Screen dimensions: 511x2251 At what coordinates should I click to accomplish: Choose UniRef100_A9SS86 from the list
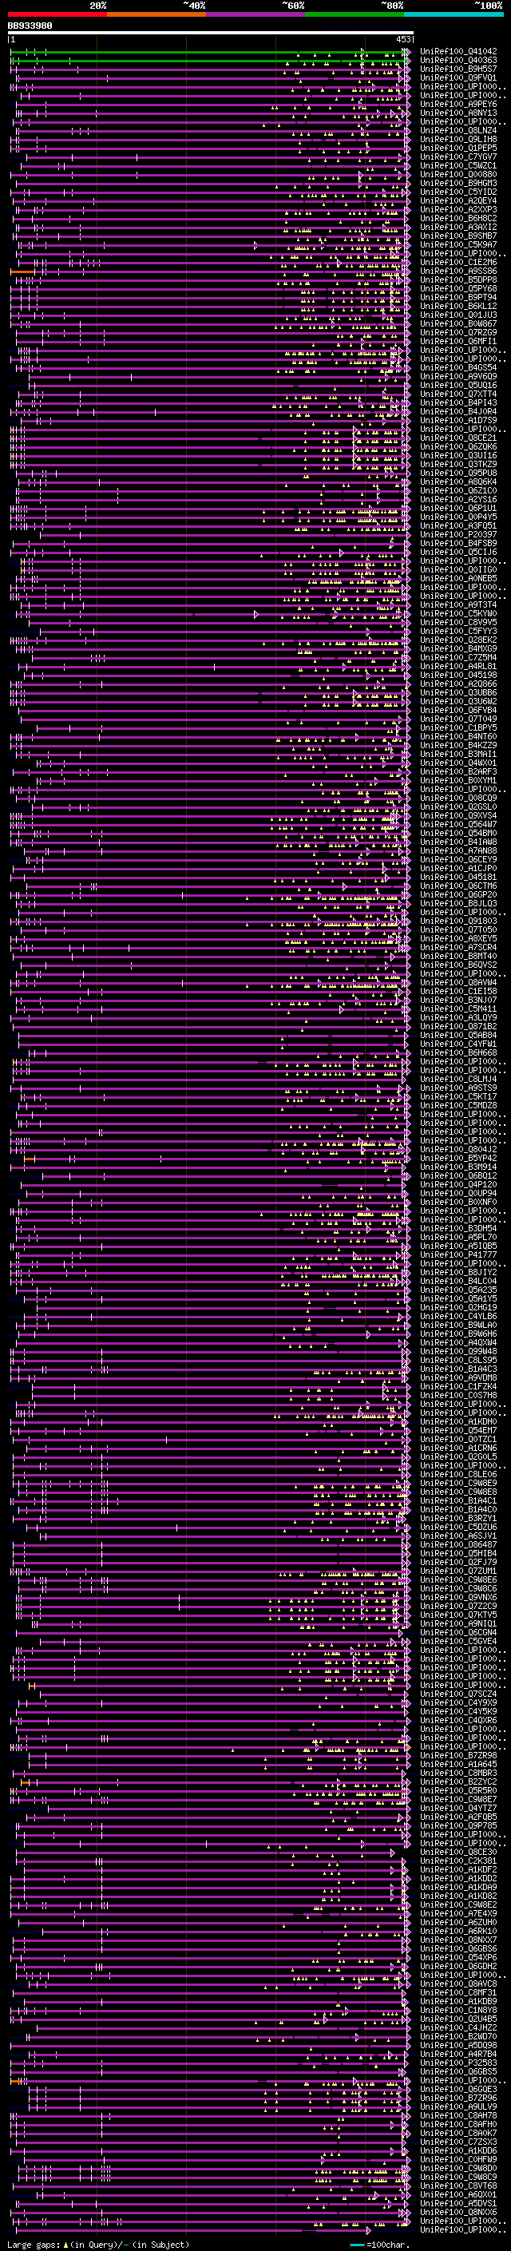pos(458,271)
